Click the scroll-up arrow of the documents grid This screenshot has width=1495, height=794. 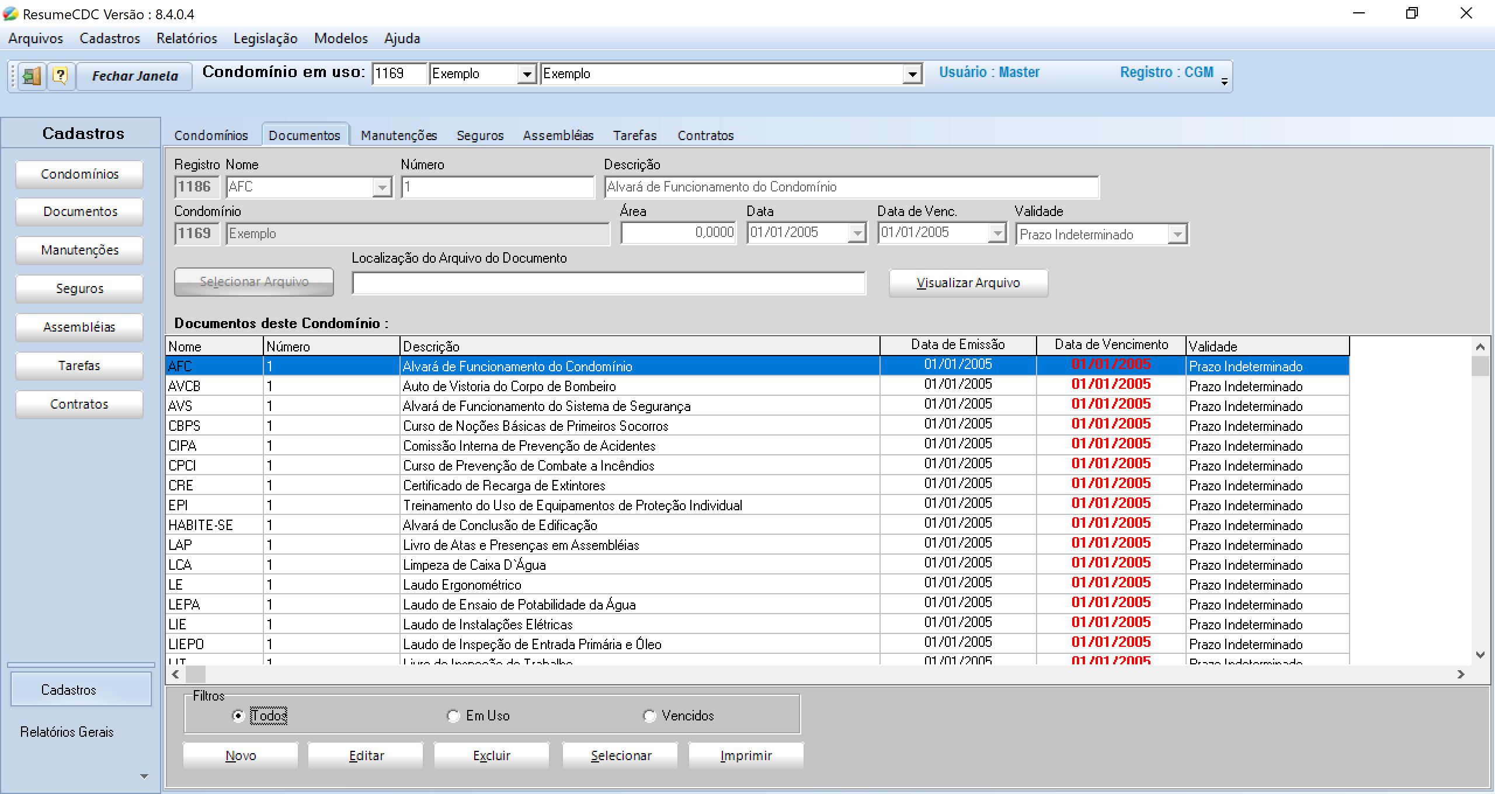coord(1480,347)
